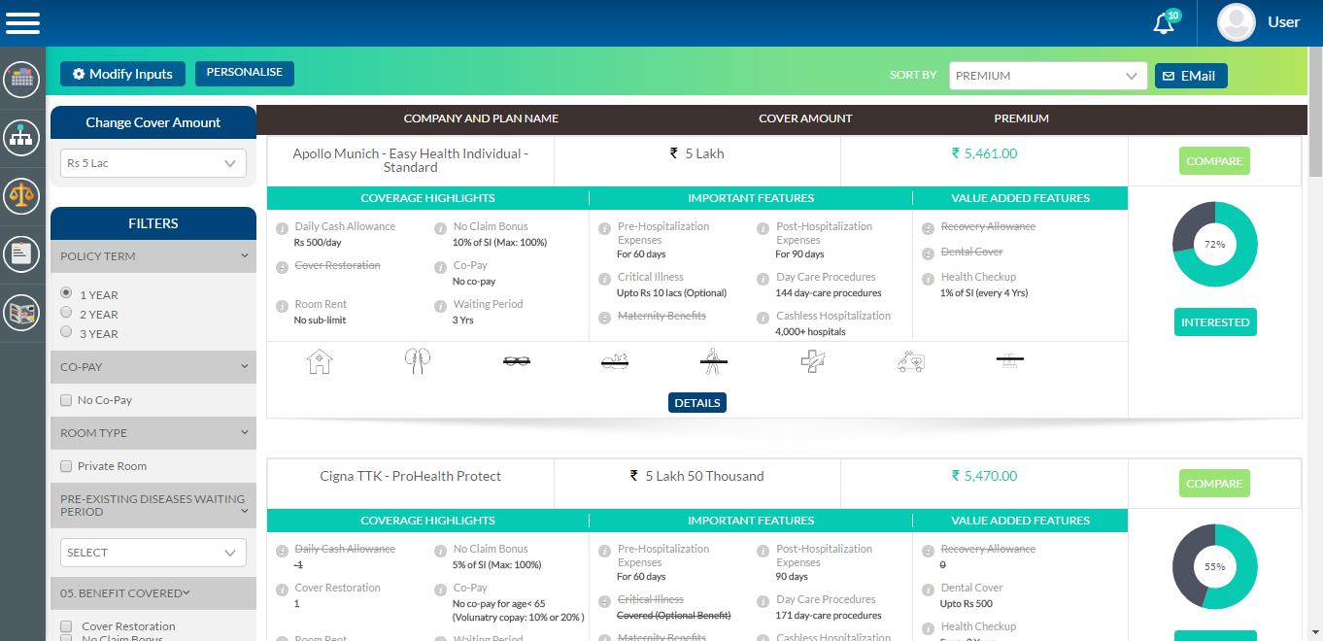This screenshot has width=1323, height=641.
Task: Collapse the Policy Term filter section
Action: 245,256
